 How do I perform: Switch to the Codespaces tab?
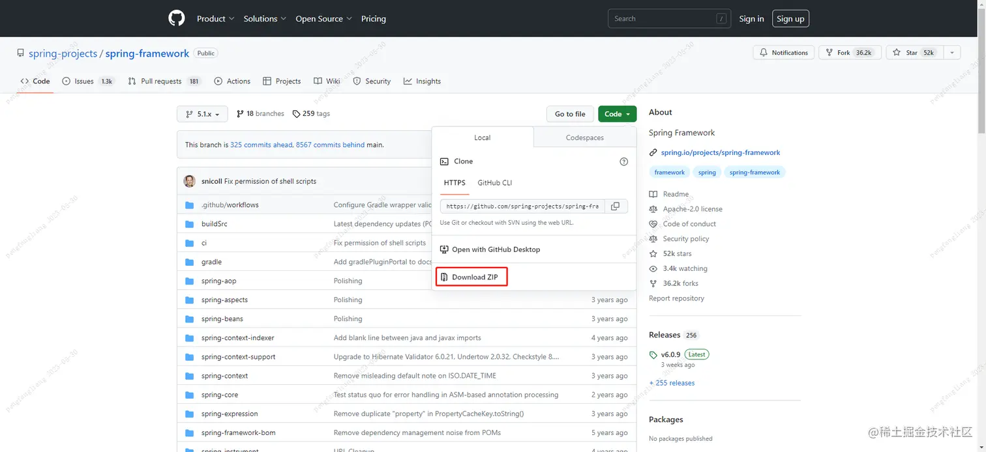(585, 137)
